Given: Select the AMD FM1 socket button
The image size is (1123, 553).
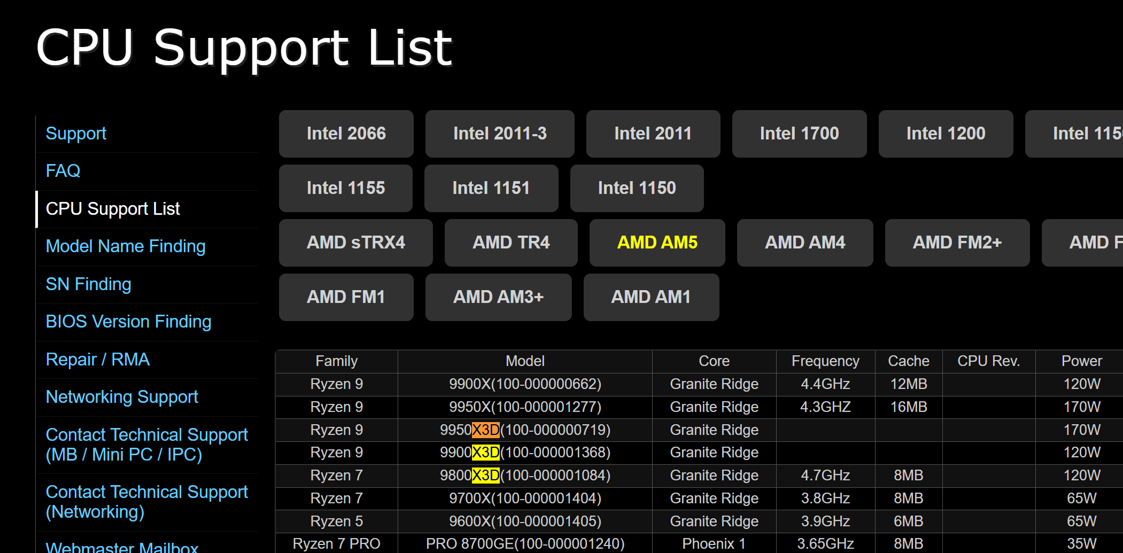Looking at the screenshot, I should [346, 297].
